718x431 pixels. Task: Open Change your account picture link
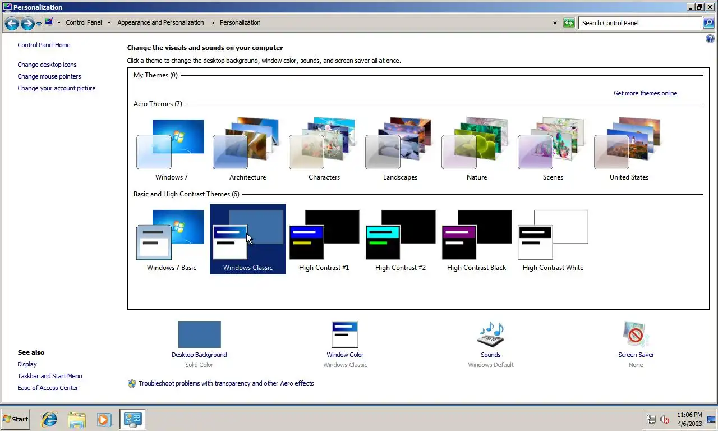57,88
